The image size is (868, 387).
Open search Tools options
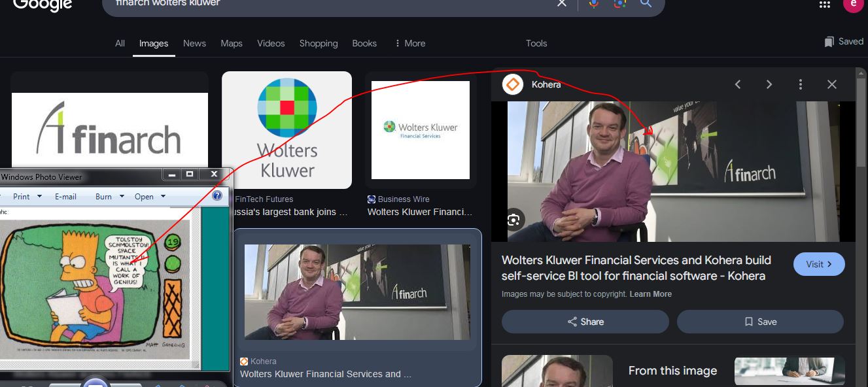click(536, 43)
